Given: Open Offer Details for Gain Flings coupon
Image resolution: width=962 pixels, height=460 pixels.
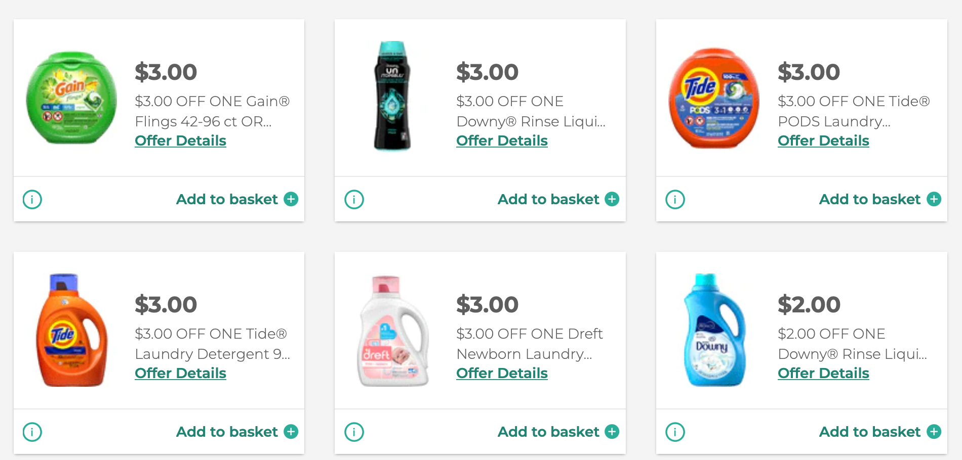Looking at the screenshot, I should click(180, 141).
